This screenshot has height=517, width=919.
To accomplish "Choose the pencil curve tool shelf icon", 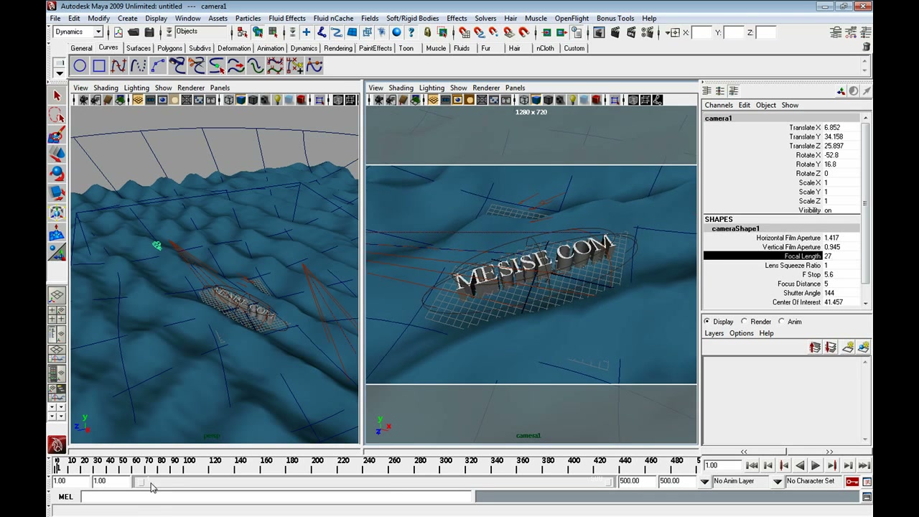I will [138, 66].
